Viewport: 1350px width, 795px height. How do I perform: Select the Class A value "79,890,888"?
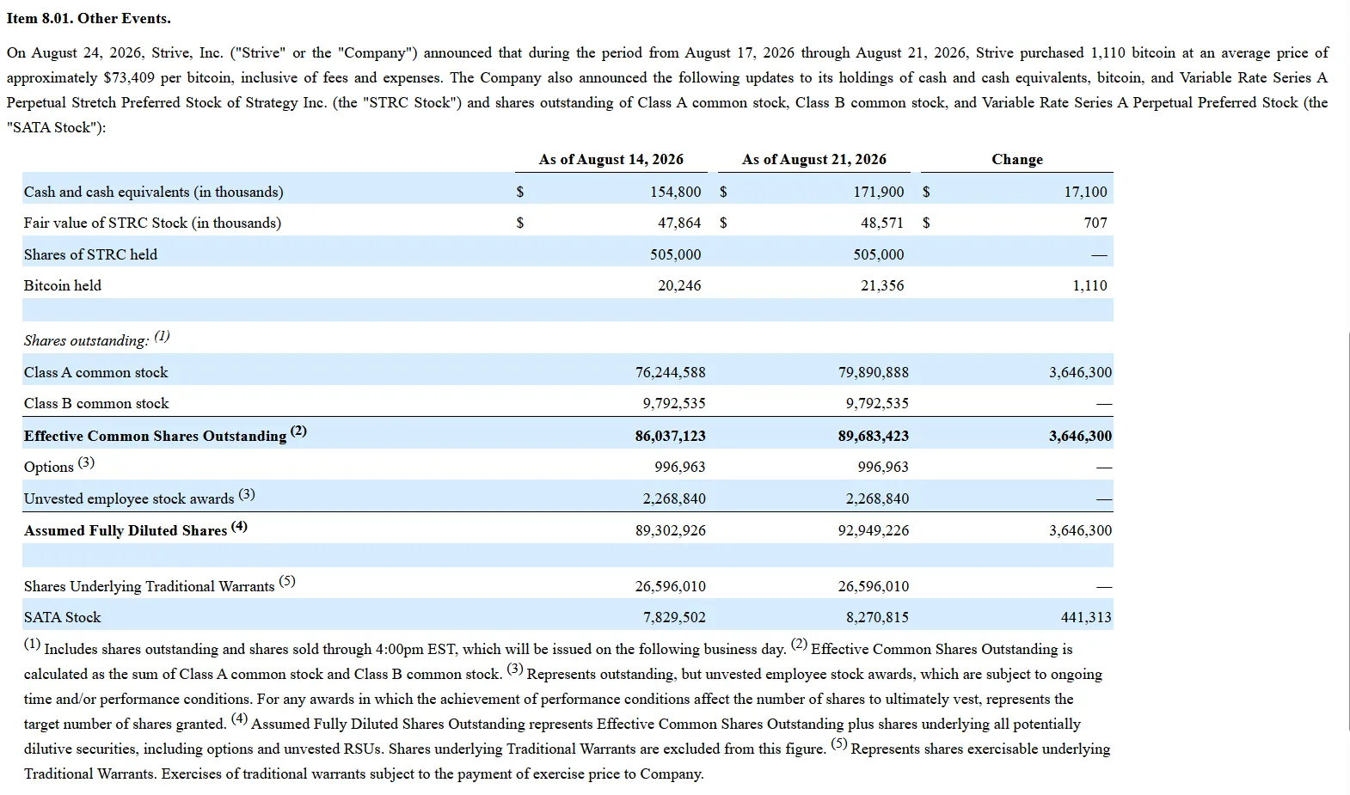click(874, 372)
